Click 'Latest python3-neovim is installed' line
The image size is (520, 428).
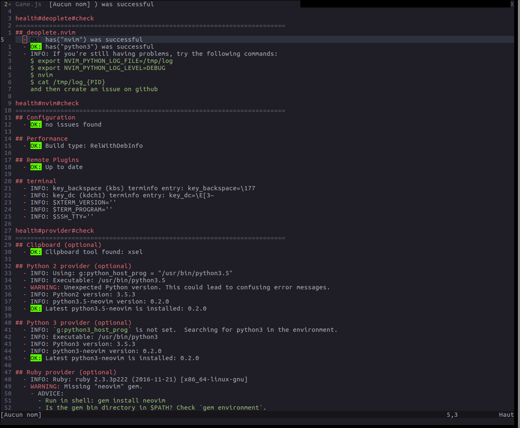pos(111,358)
